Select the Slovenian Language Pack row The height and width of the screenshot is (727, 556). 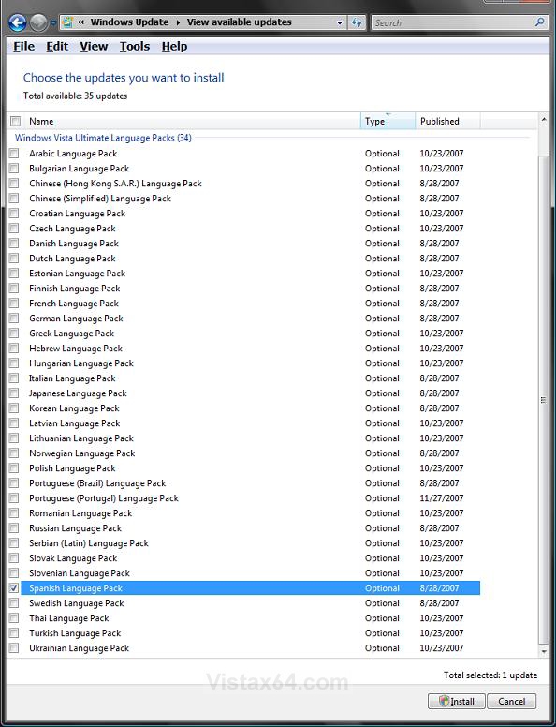click(250, 573)
